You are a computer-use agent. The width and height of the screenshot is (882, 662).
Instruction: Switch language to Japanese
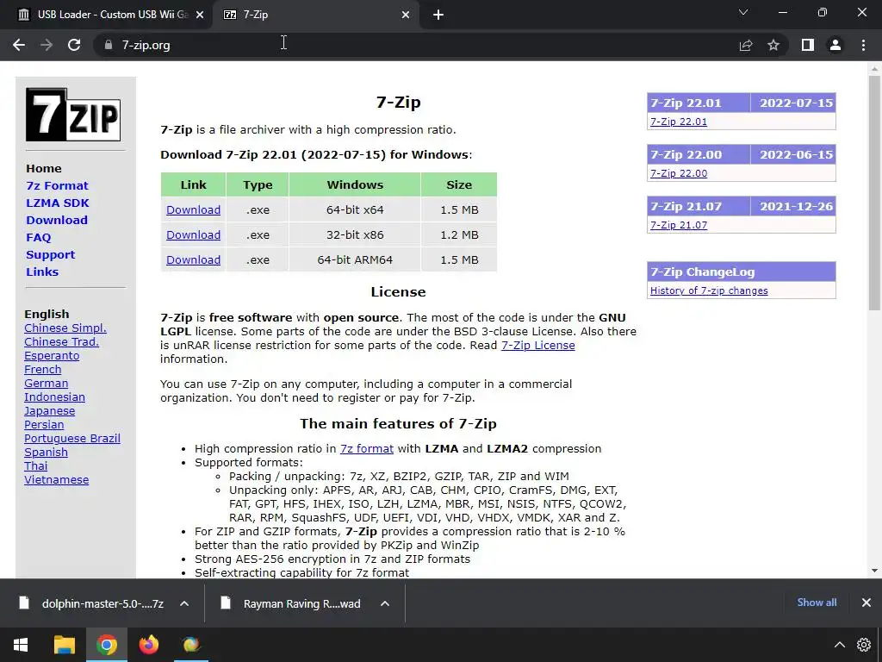(49, 411)
